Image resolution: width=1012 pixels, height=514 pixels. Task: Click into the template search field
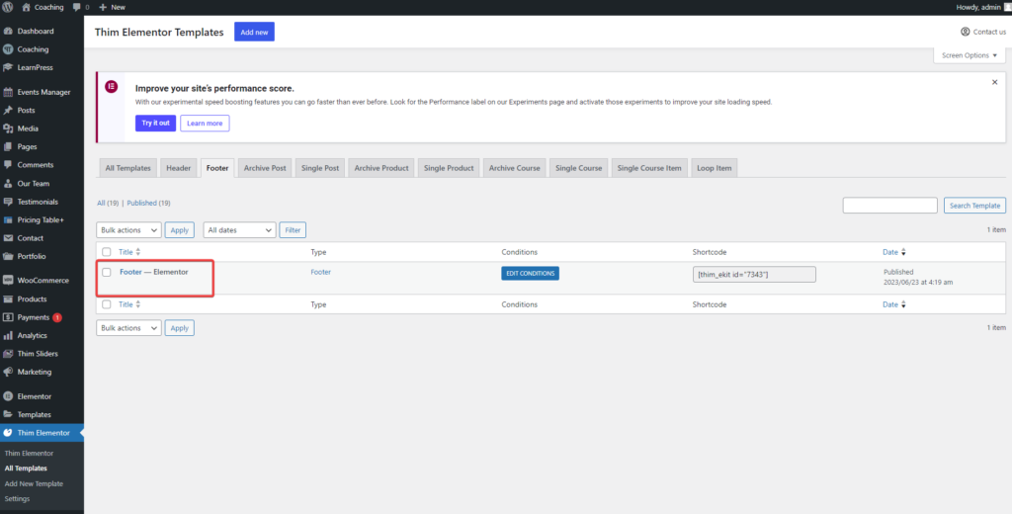pyautogui.click(x=890, y=206)
